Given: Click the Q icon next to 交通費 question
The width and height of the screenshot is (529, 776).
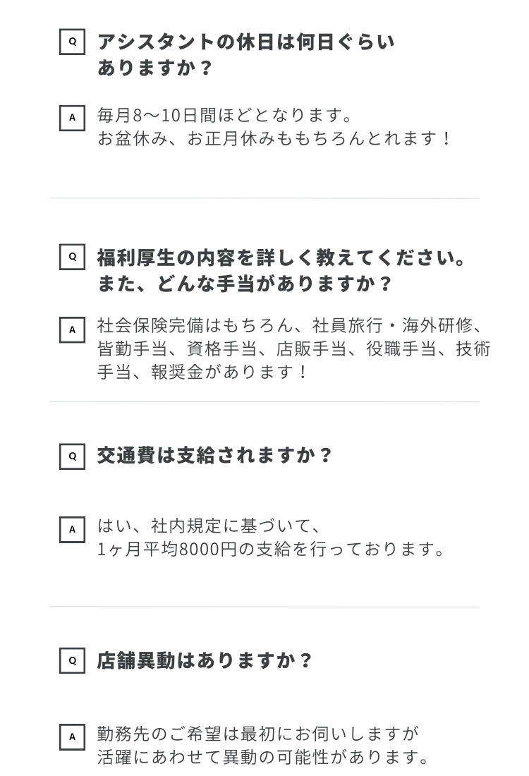Looking at the screenshot, I should tap(72, 456).
